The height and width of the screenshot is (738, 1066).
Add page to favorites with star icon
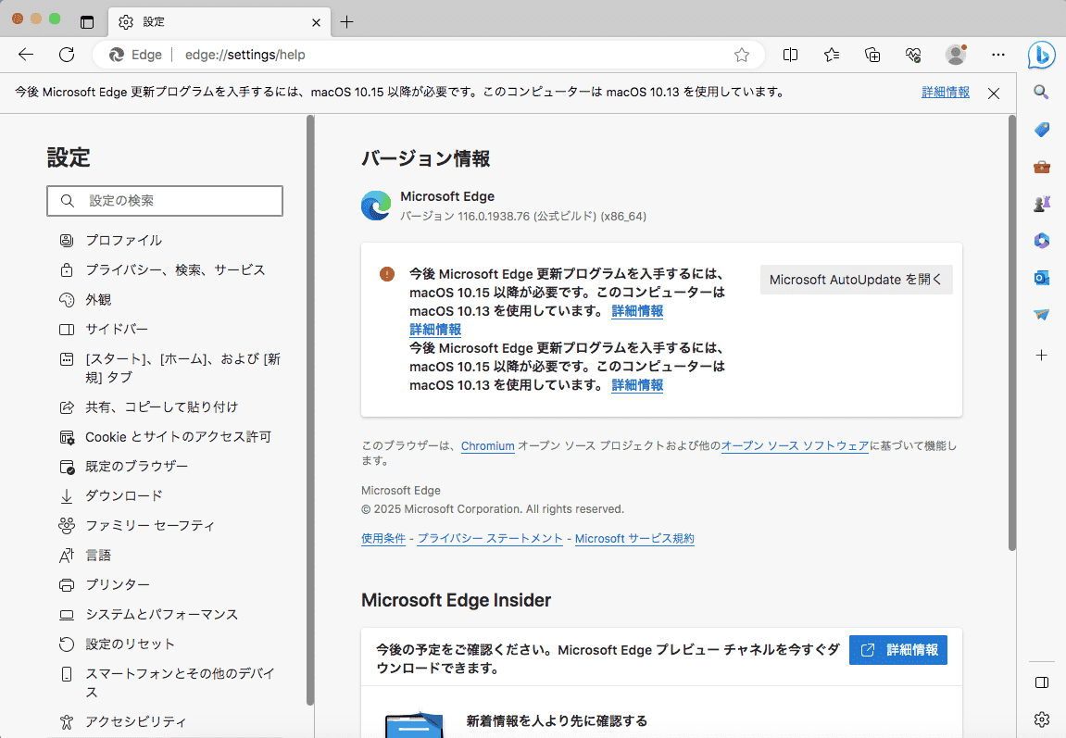[742, 55]
